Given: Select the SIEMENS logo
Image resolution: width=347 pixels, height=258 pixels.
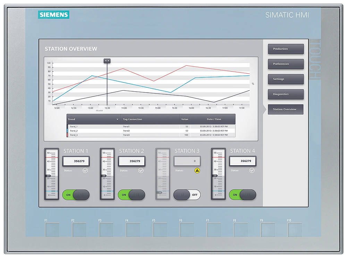Looking at the screenshot, I should pyautogui.click(x=53, y=15).
